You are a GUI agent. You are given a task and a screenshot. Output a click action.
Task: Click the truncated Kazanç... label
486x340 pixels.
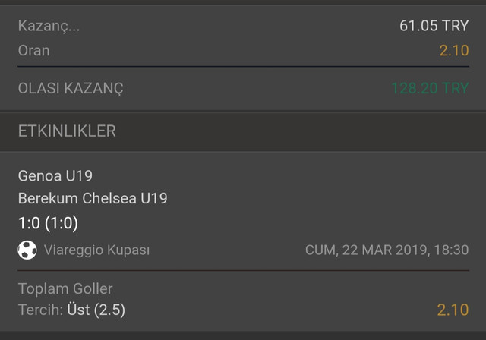click(x=49, y=26)
